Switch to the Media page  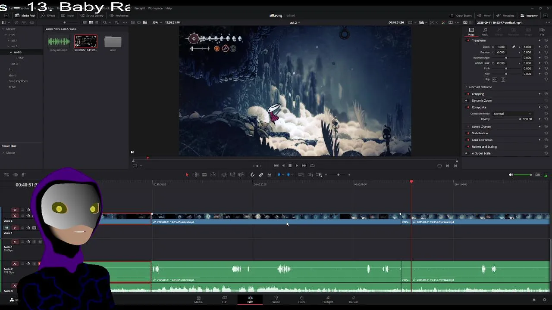pos(198,300)
